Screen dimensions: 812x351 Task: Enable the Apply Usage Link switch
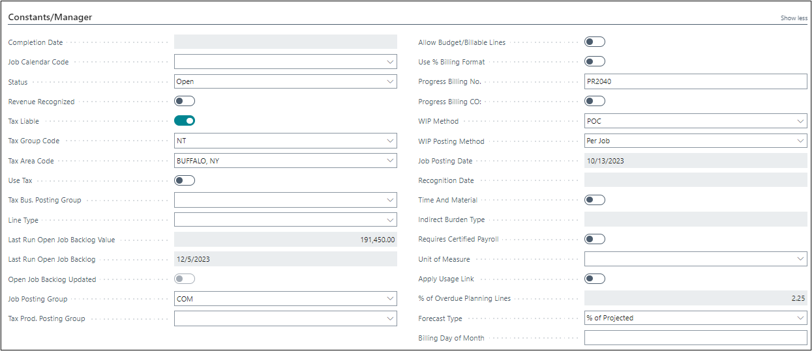[x=595, y=279]
